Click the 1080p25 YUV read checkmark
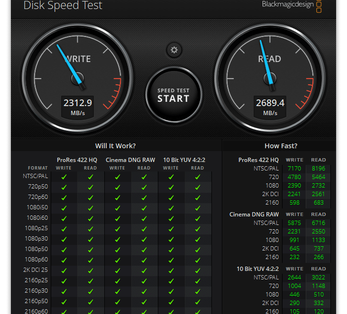The image size is (347, 314). (x=198, y=229)
